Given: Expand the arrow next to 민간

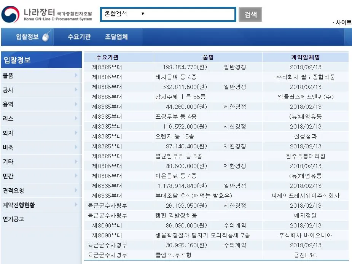Looking at the screenshot, I should click(x=76, y=175).
